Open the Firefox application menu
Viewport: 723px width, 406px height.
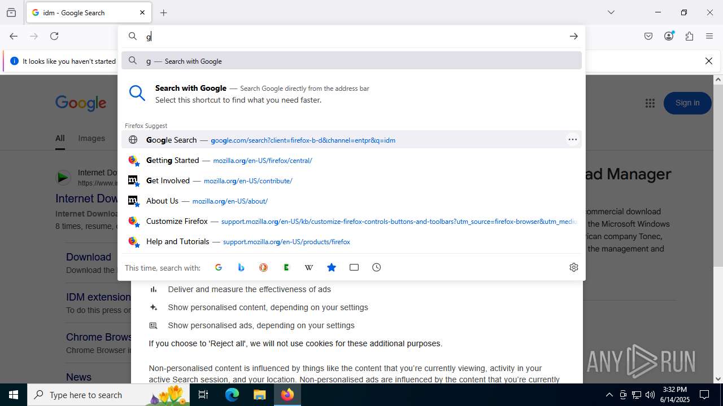[709, 36]
